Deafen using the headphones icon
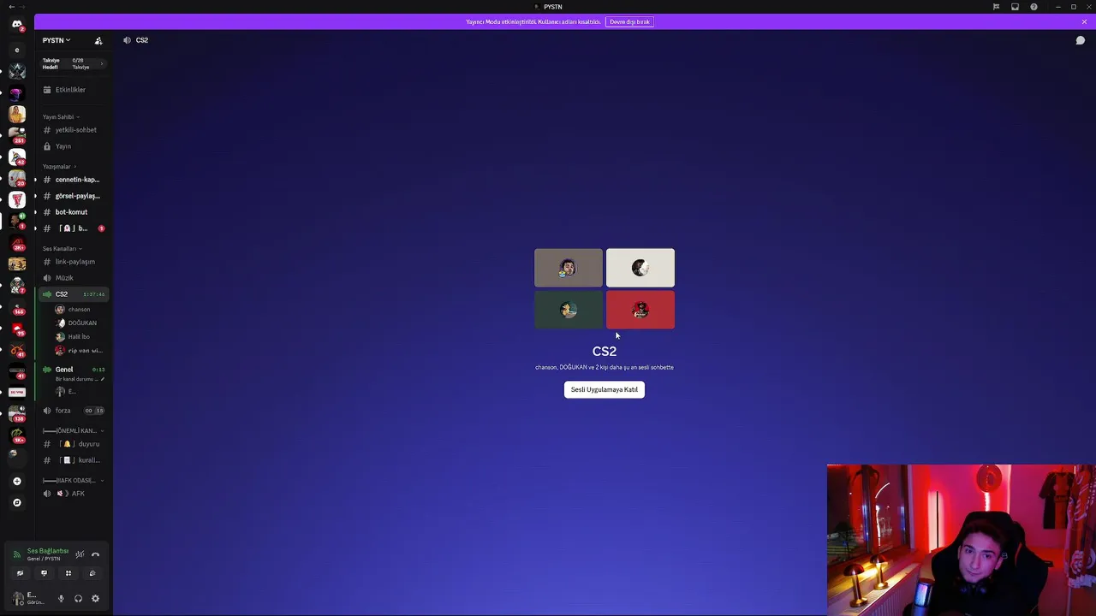Viewport: 1096px width, 616px height. pyautogui.click(x=78, y=599)
